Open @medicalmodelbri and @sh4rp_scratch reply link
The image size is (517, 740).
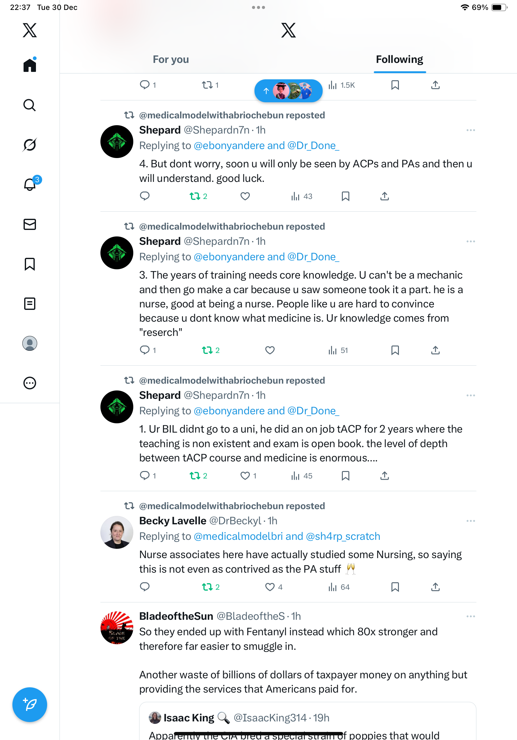coord(287,536)
